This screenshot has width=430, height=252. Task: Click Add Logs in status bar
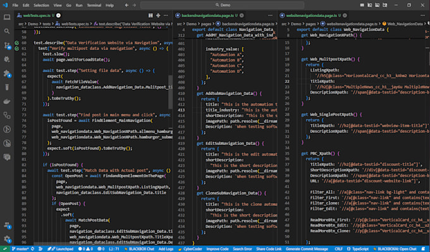[166, 249]
